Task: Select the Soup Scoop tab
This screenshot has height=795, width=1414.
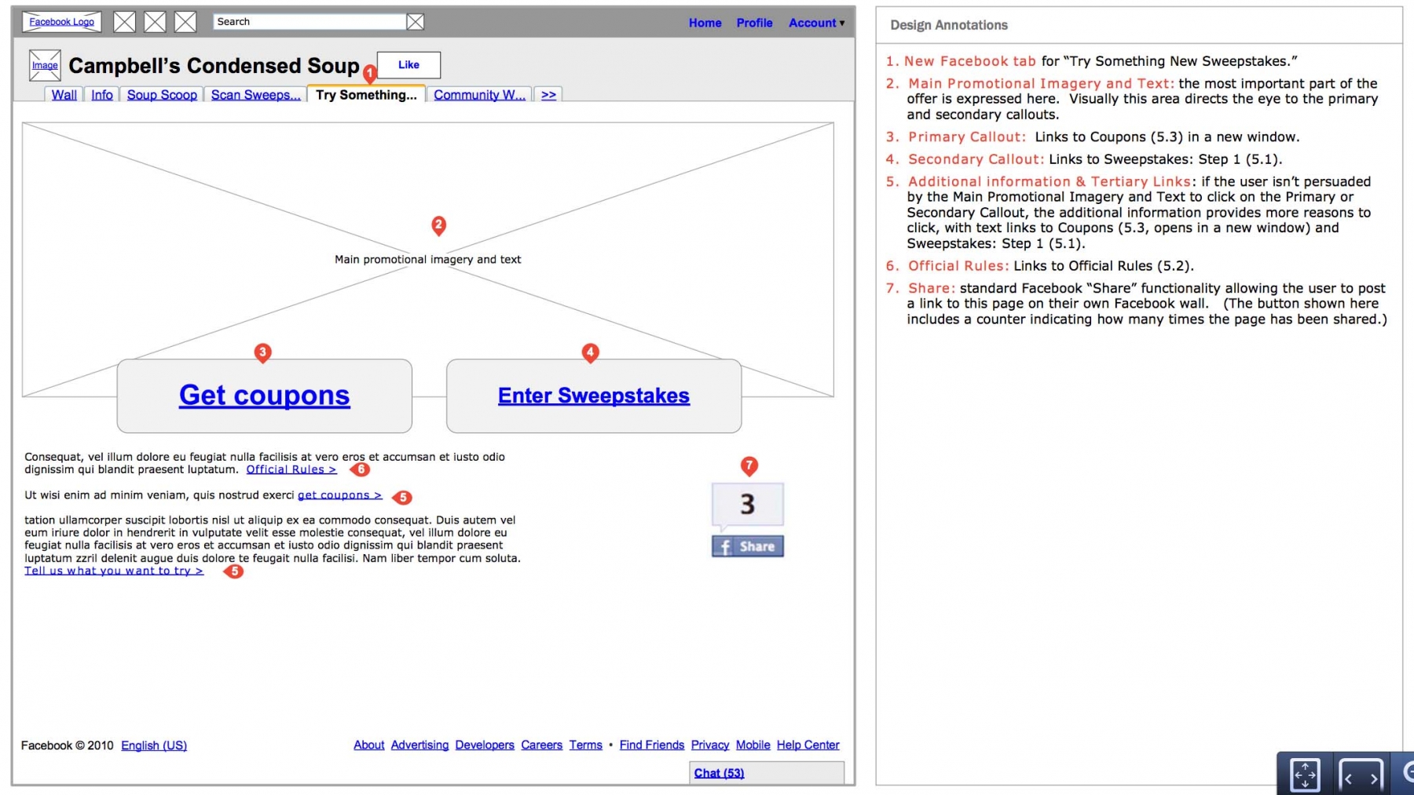Action: (162, 95)
